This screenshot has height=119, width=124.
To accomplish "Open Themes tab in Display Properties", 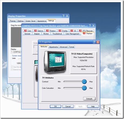I will click(13, 21).
